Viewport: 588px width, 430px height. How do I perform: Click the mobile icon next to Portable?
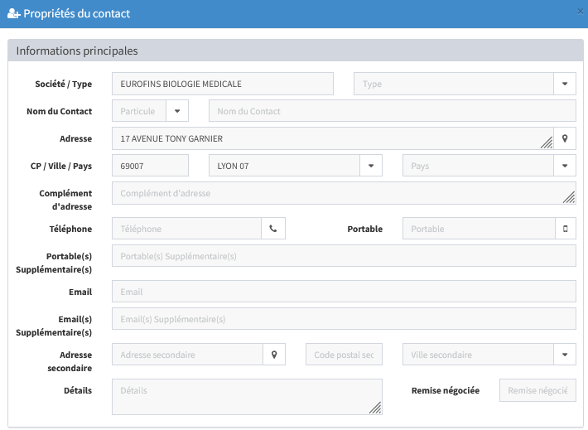pyautogui.click(x=566, y=229)
